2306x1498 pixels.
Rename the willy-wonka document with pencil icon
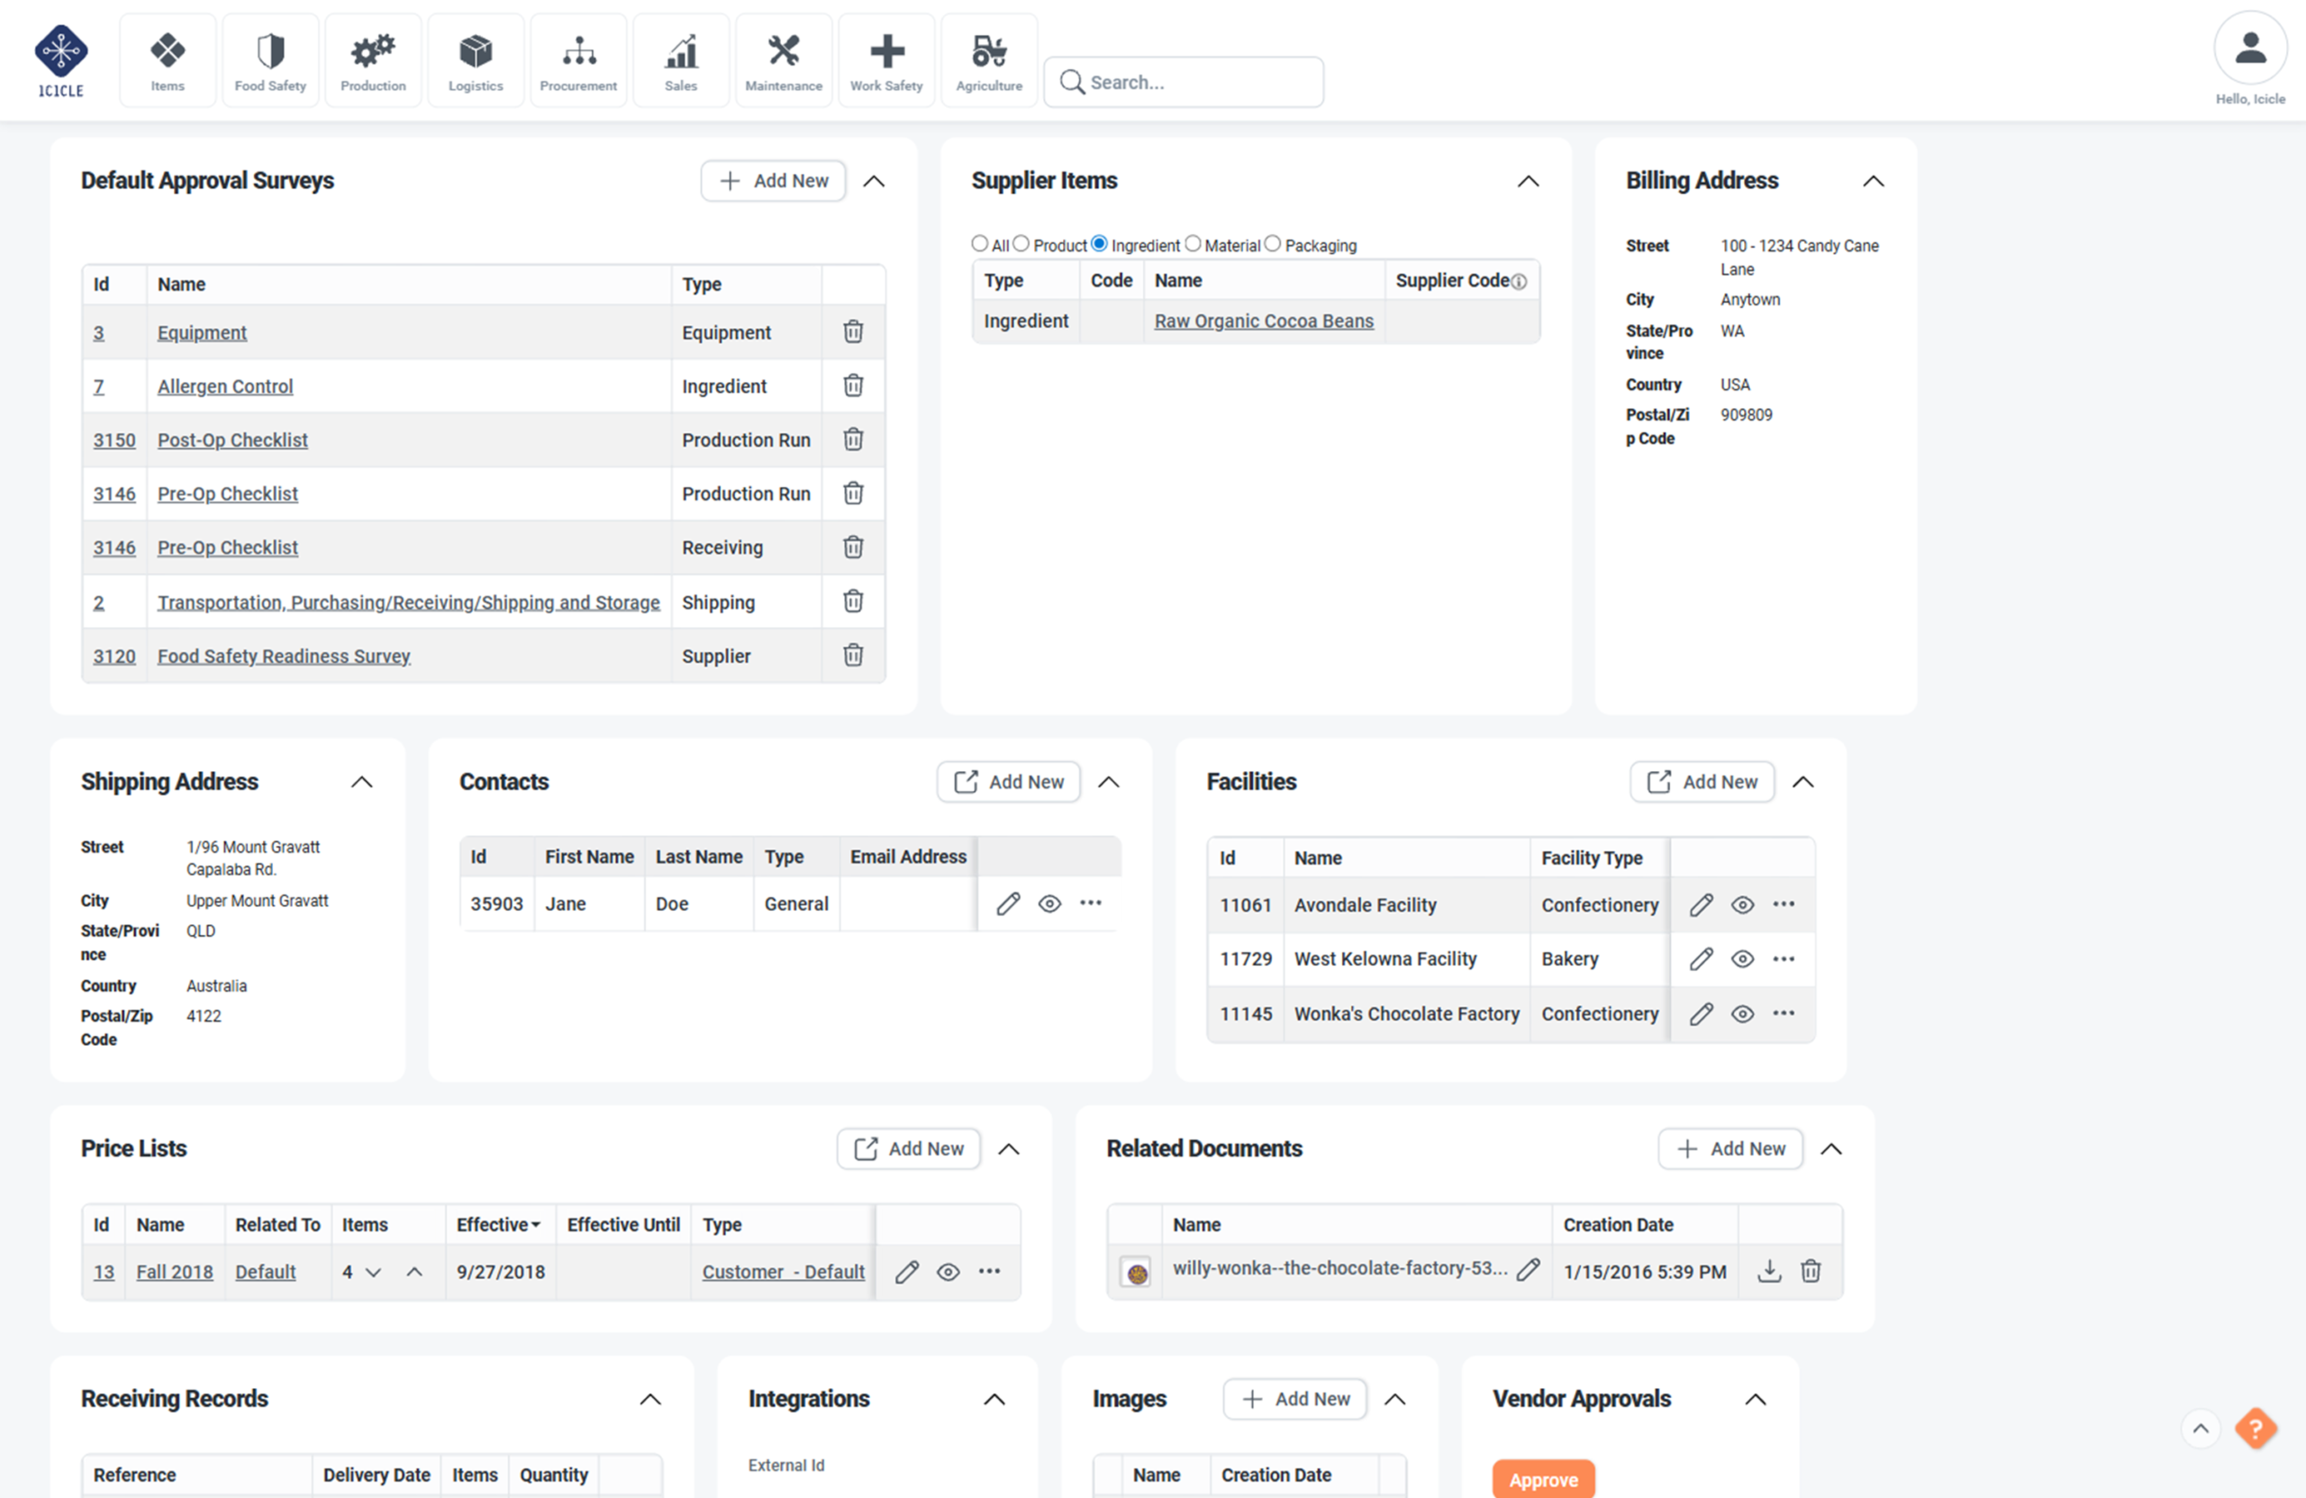point(1528,1269)
